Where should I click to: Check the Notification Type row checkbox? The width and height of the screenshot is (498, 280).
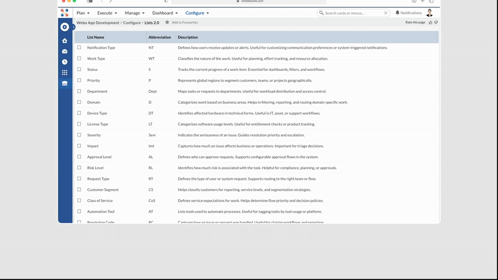(x=79, y=48)
